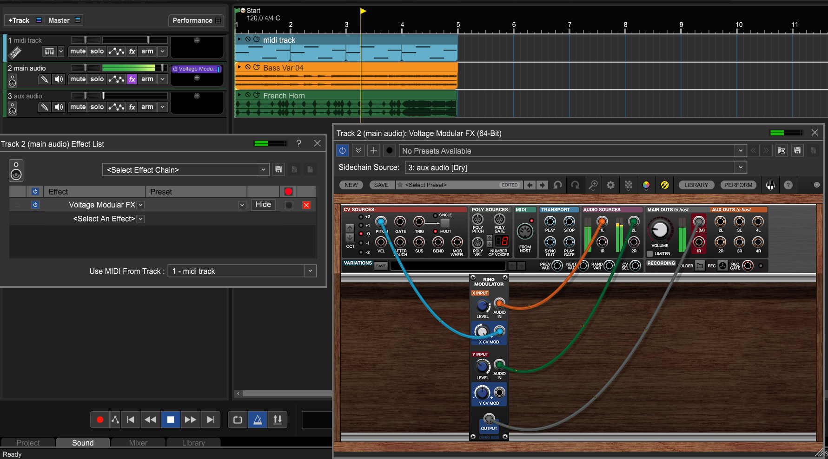Mute the midi track
The image size is (828, 459).
coord(78,52)
